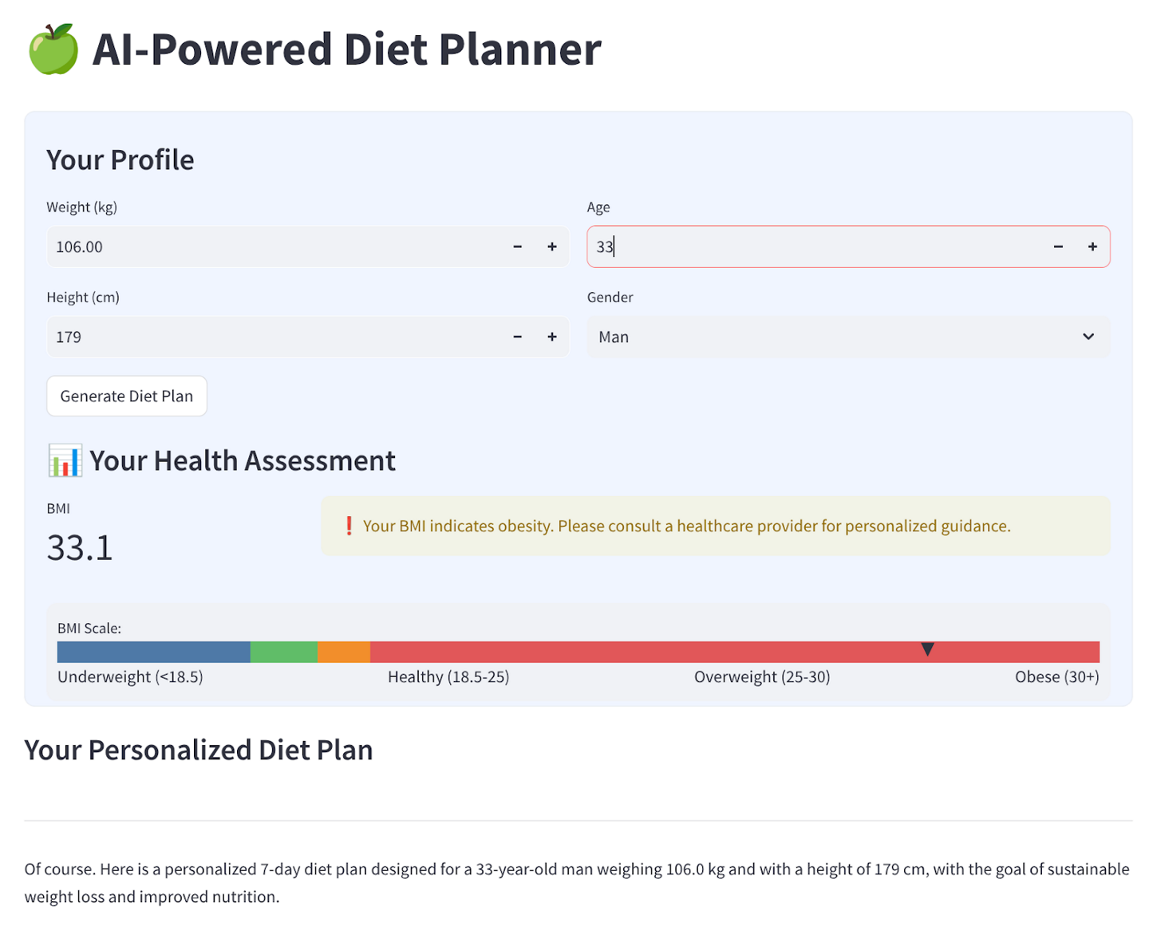Click the Your Personalized Diet Plan heading

pos(199,750)
